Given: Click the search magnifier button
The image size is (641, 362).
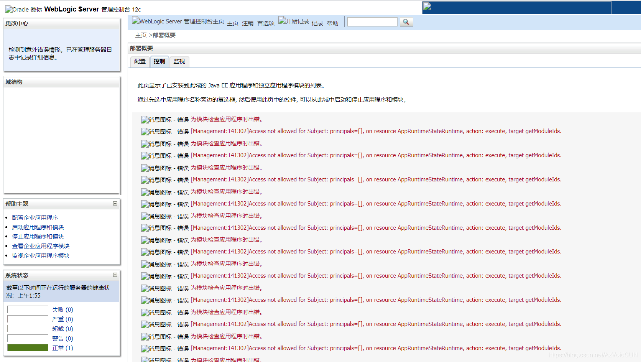Looking at the screenshot, I should (406, 22).
